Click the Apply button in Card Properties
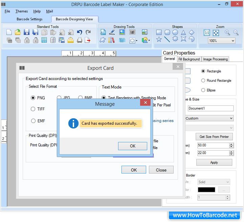Viewport: 244px width, 222px height. point(214,162)
